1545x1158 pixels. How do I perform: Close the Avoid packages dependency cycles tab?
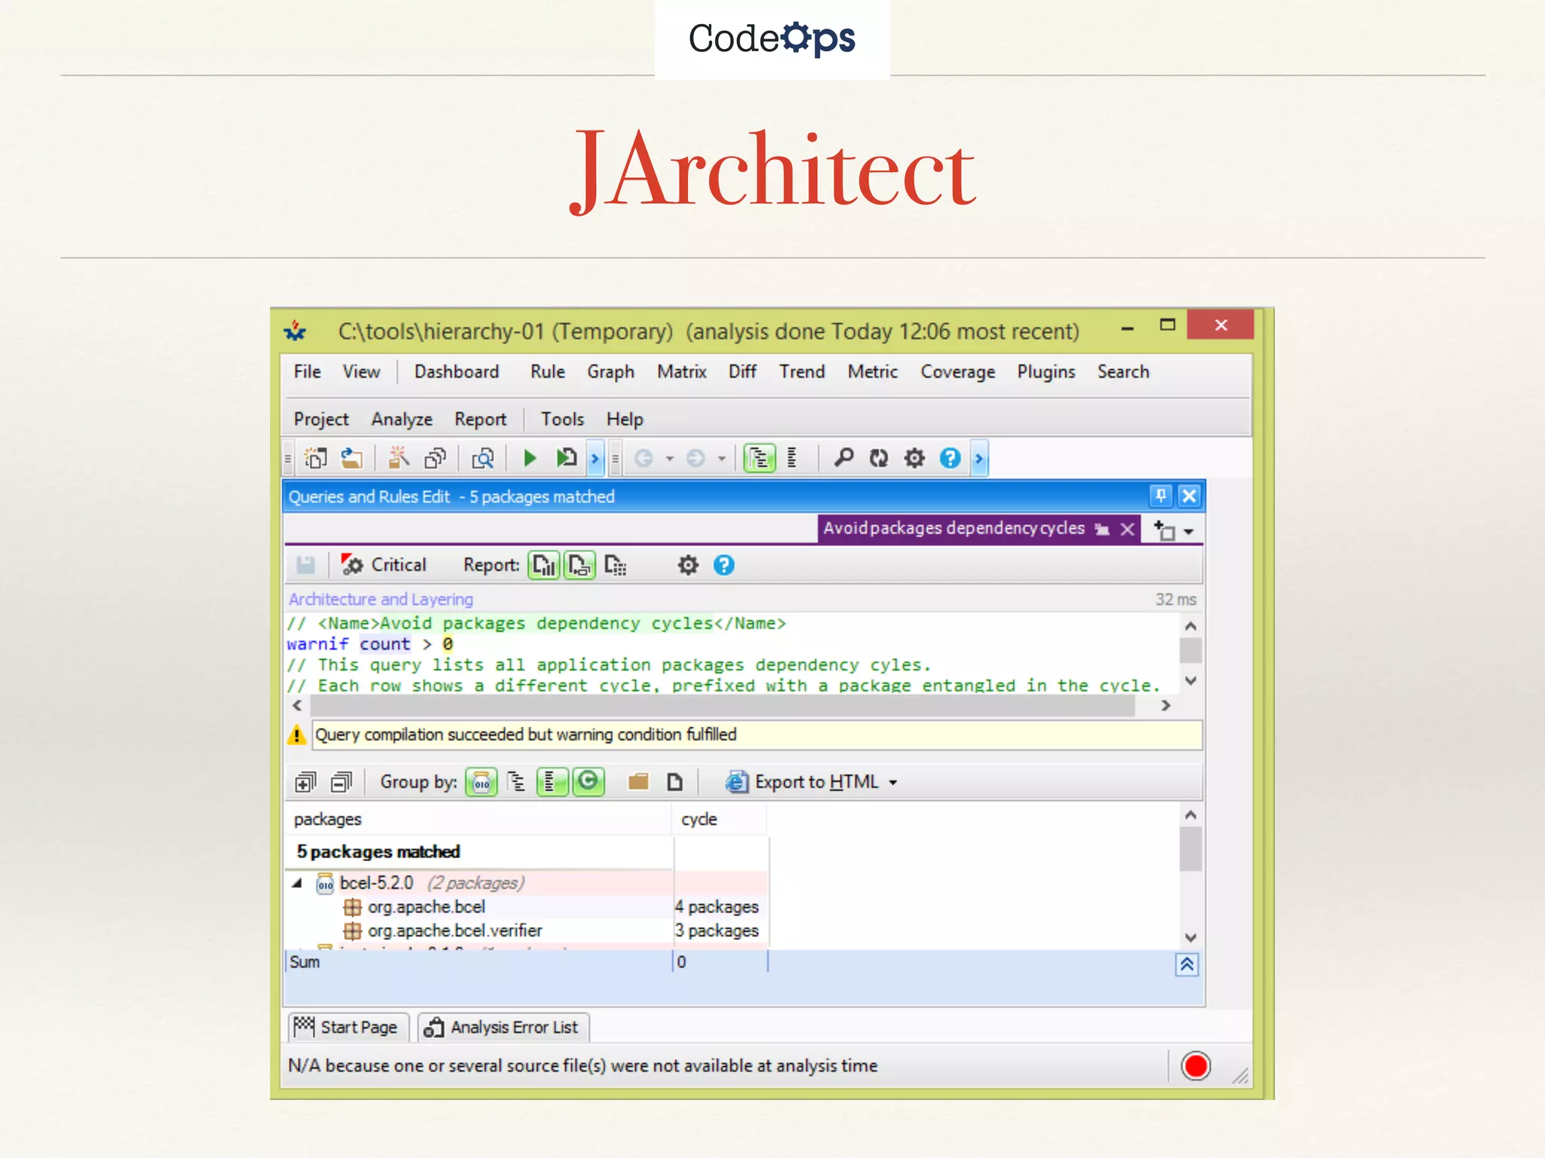pos(1127,529)
